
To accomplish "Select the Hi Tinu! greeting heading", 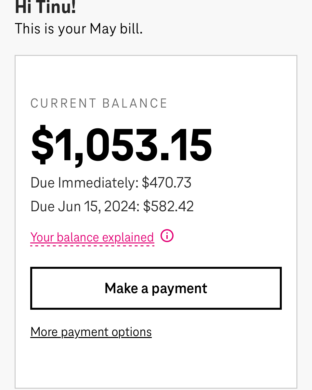I will [45, 7].
